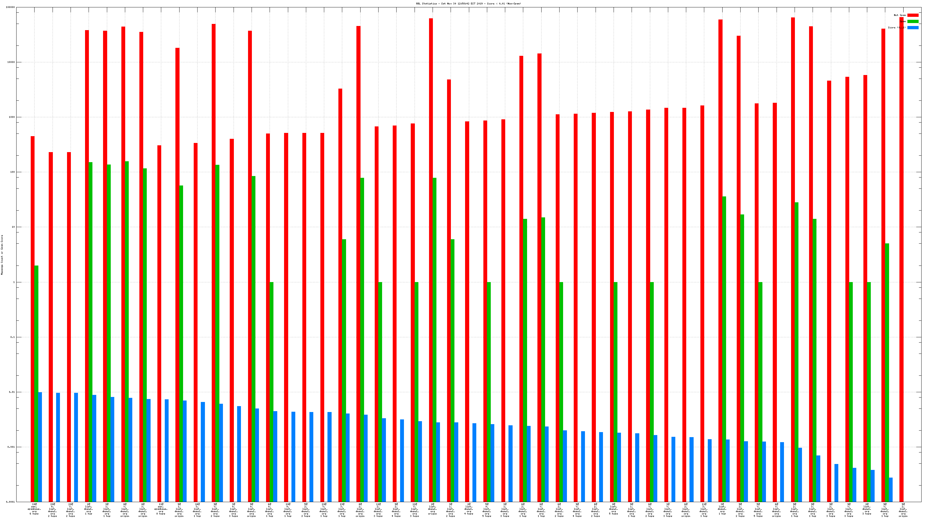Click the 11@zen.spamhaus.org 8 hops label

point(161,509)
